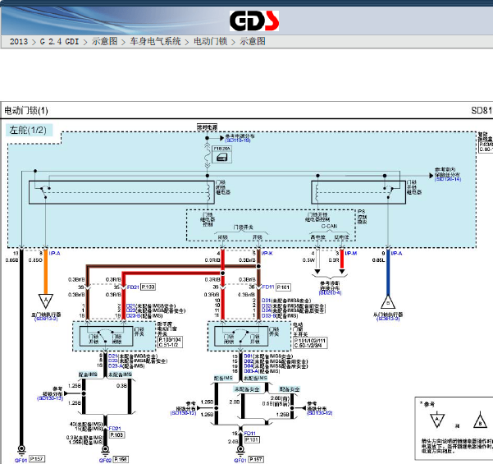Click the I/P-M connector label
This screenshot has height=464, width=493.
(351, 253)
